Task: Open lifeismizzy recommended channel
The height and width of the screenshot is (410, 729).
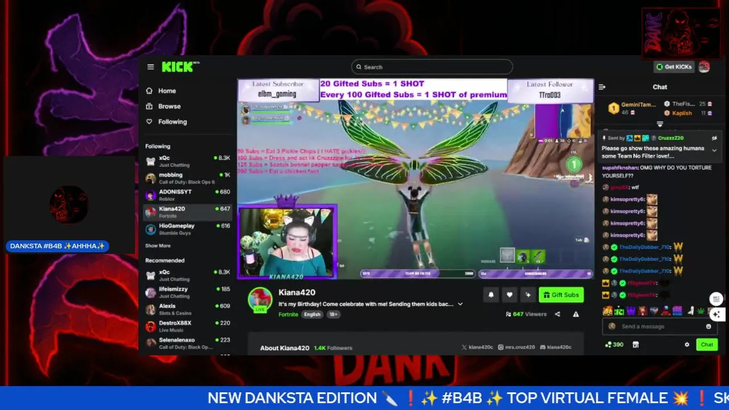Action: pos(187,292)
